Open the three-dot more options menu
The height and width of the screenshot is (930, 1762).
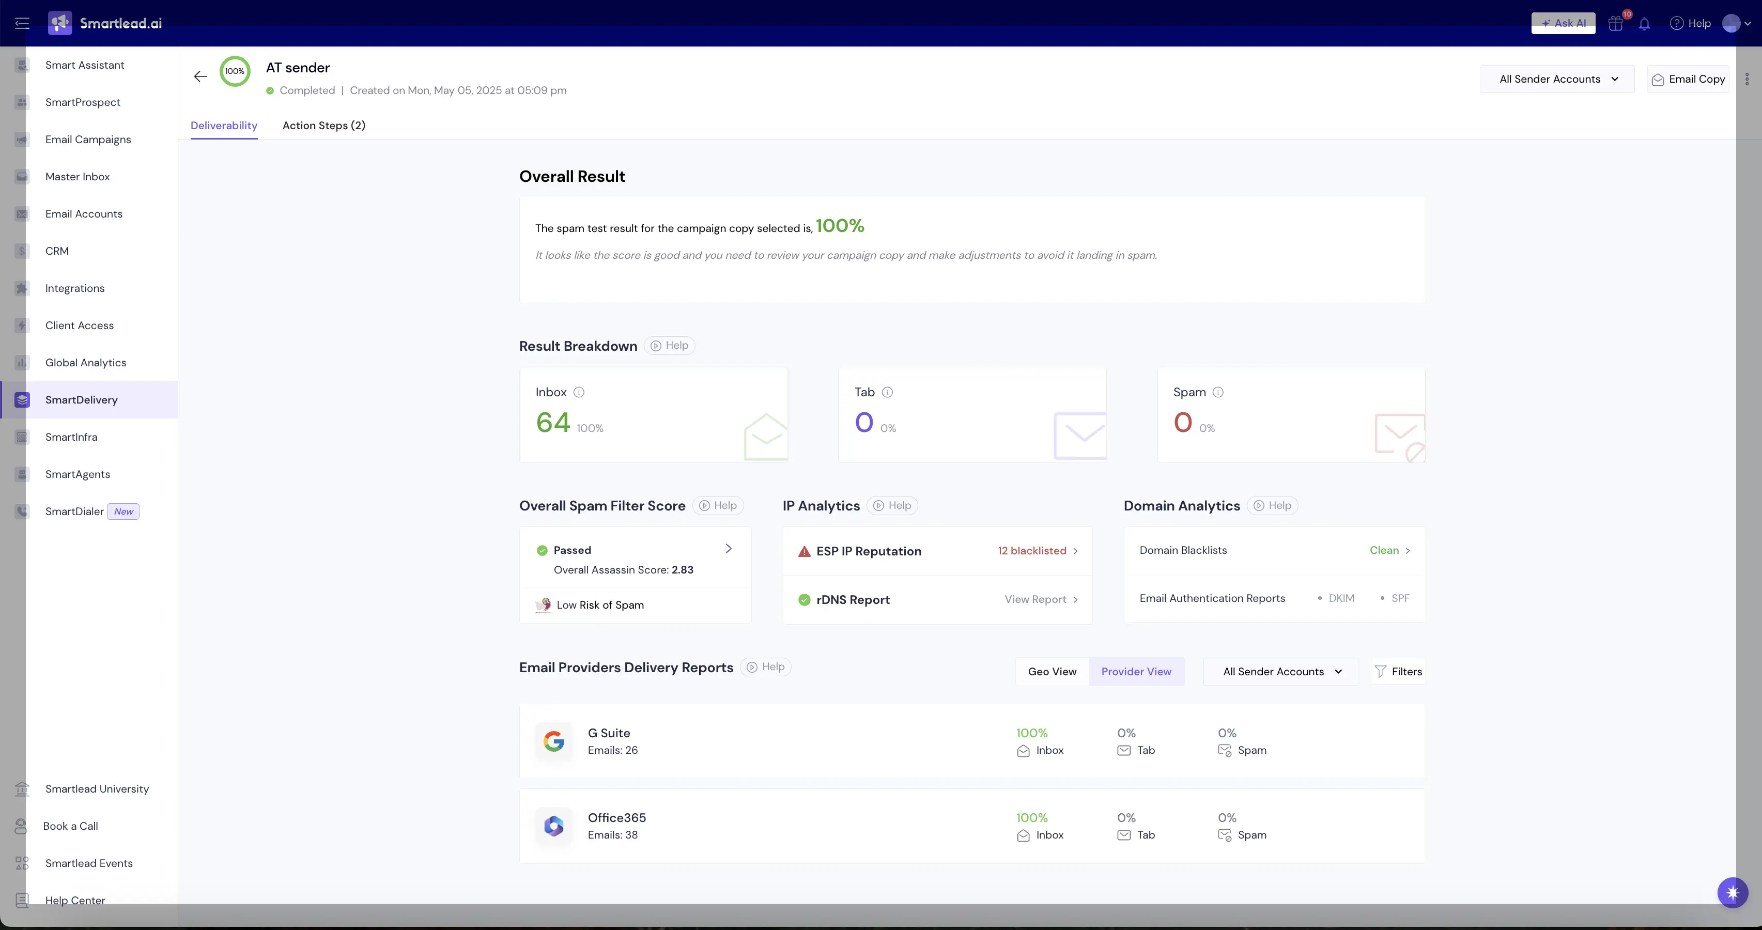coord(1747,80)
